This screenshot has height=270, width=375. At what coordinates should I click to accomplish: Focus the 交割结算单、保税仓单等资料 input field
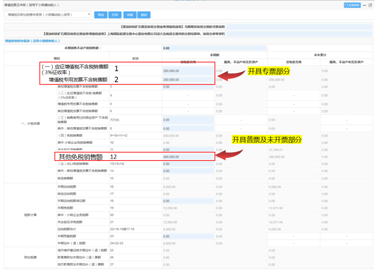[x=300, y=34]
